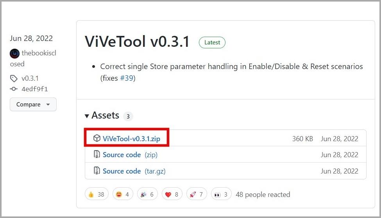Image resolution: width=381 pixels, height=218 pixels.
Task: React with the rocket emoji
Action: (196, 194)
